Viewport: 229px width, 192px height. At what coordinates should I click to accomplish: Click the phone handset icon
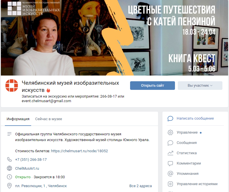tap(9, 159)
